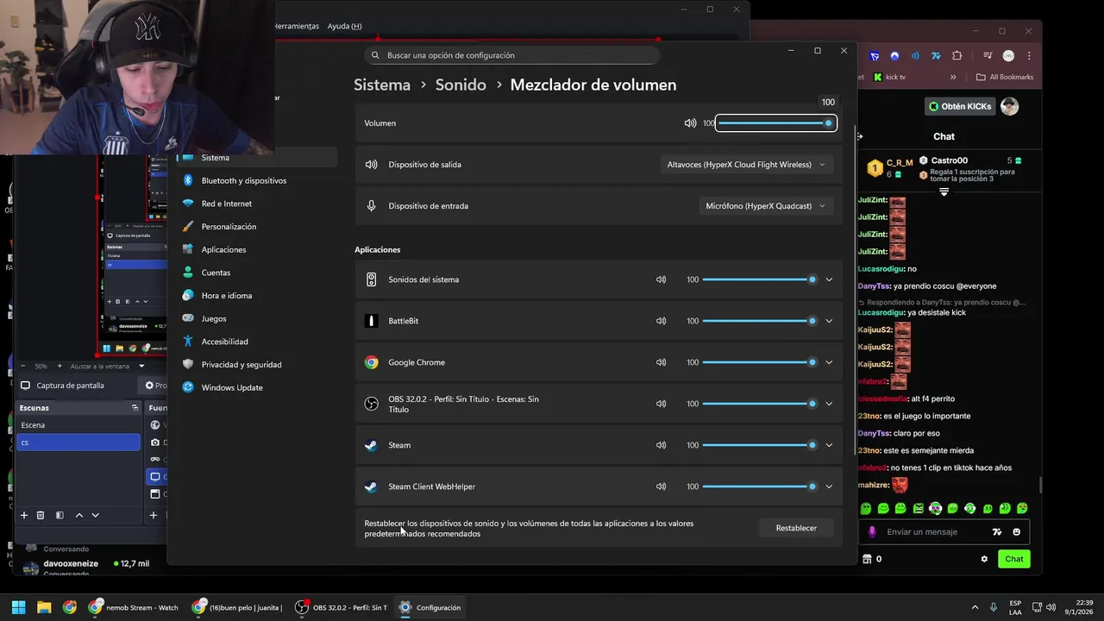Image resolution: width=1104 pixels, height=621 pixels.
Task: Open the Ayuda (H) menu in OBS
Action: pyautogui.click(x=344, y=26)
